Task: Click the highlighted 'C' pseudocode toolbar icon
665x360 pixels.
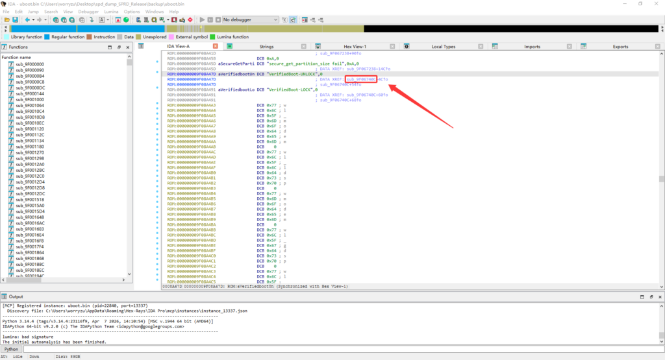Action: [x=293, y=20]
